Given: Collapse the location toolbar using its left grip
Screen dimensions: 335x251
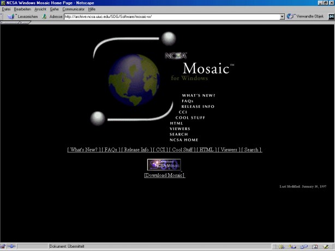Looking at the screenshot, I should [3, 17].
